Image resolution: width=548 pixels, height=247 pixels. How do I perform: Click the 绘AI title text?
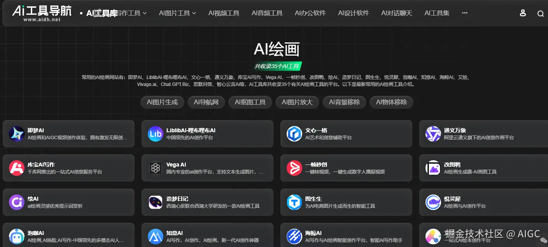pos(33,199)
